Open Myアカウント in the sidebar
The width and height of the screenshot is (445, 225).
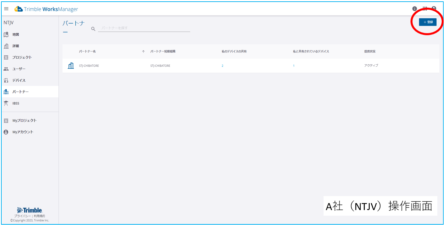click(23, 132)
